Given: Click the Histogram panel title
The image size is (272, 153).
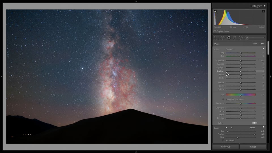Looking at the screenshot, I should click(x=256, y=6).
